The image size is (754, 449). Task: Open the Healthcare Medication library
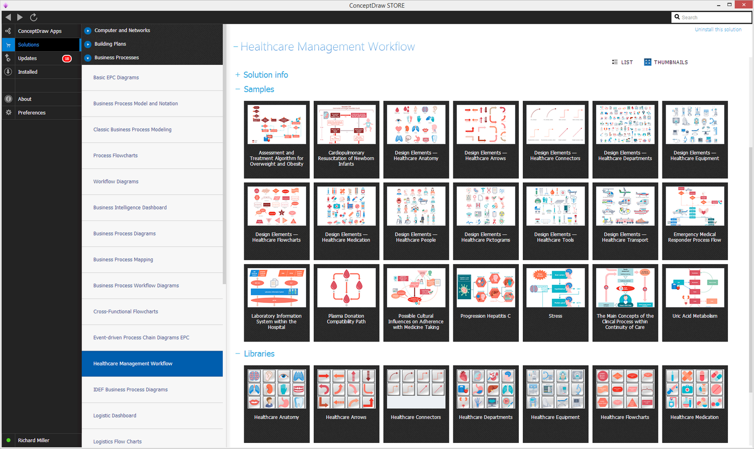[695, 404]
